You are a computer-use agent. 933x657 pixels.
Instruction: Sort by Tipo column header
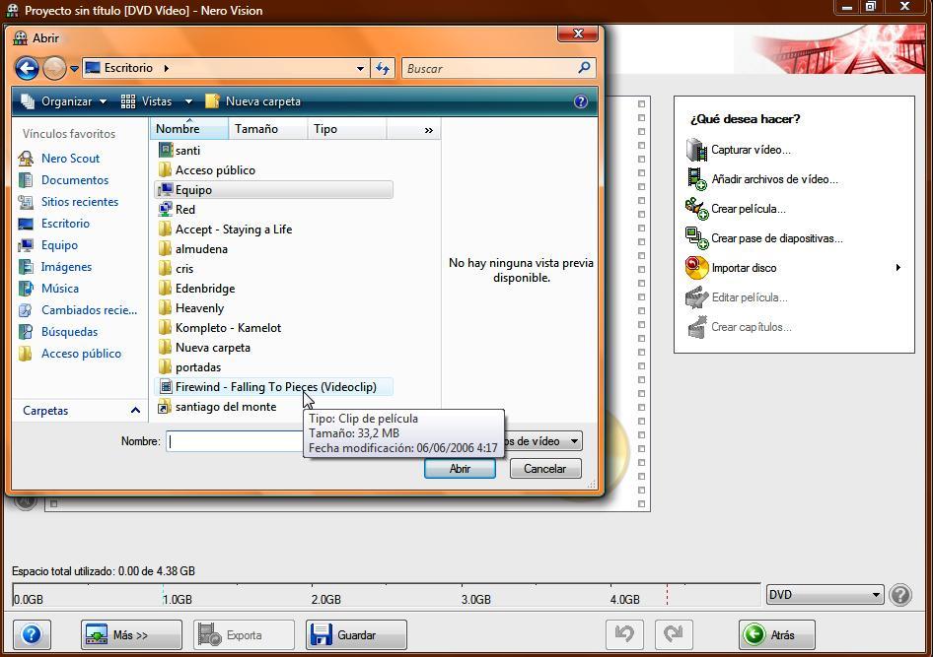pos(347,129)
